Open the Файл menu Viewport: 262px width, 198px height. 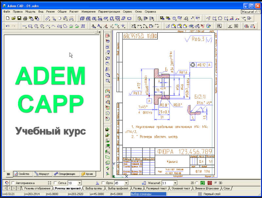[7, 12]
